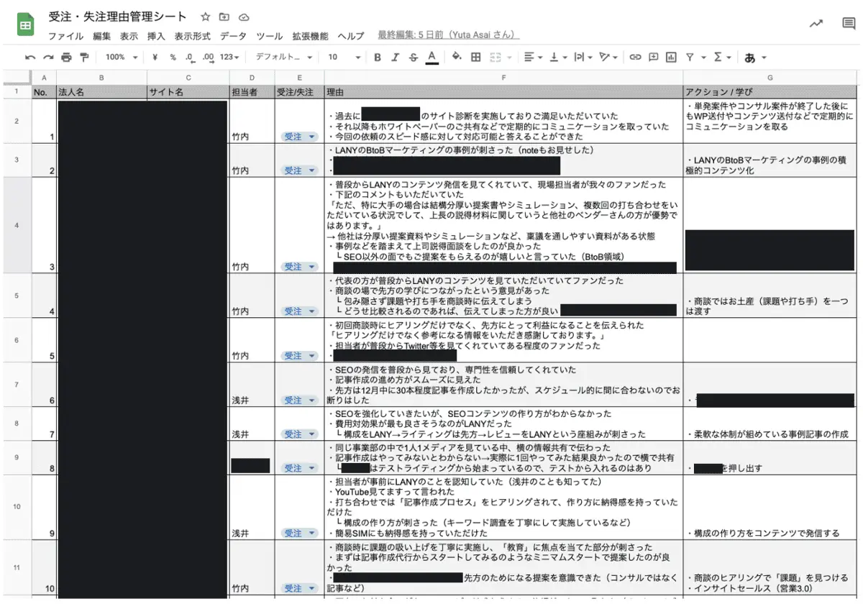
Task: Open the activity trend icon
Action: pyautogui.click(x=816, y=24)
